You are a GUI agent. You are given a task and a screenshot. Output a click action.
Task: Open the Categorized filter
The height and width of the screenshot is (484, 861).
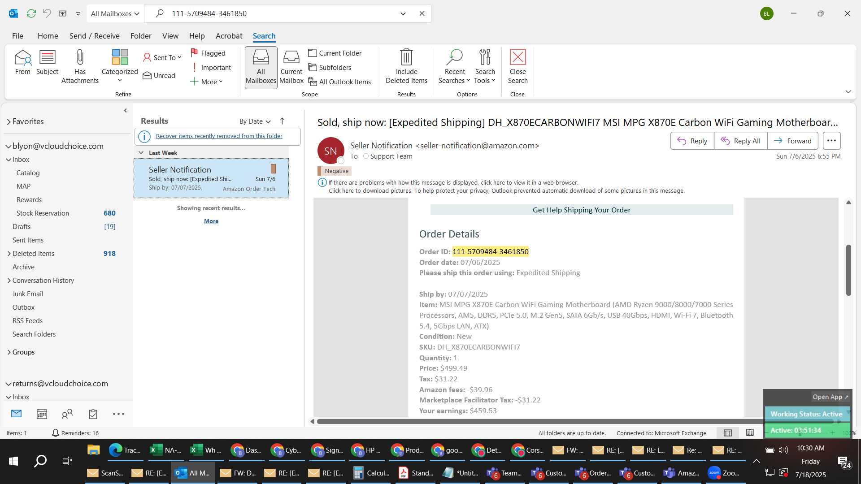120,66
